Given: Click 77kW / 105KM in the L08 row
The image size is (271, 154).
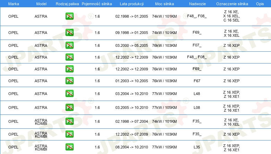Looking at the screenshot, I should tap(164, 108).
